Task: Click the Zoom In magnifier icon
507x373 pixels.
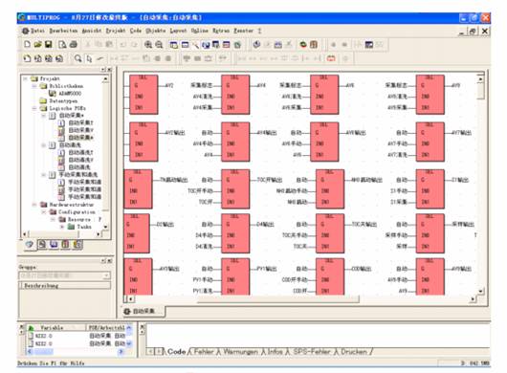Action: point(148,45)
